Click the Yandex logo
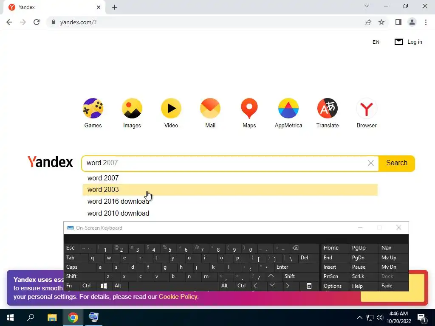The width and height of the screenshot is (435, 326). coord(50,162)
